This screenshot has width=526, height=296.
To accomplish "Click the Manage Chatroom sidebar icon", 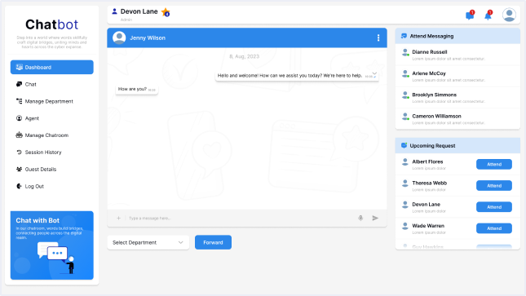I will tap(19, 135).
